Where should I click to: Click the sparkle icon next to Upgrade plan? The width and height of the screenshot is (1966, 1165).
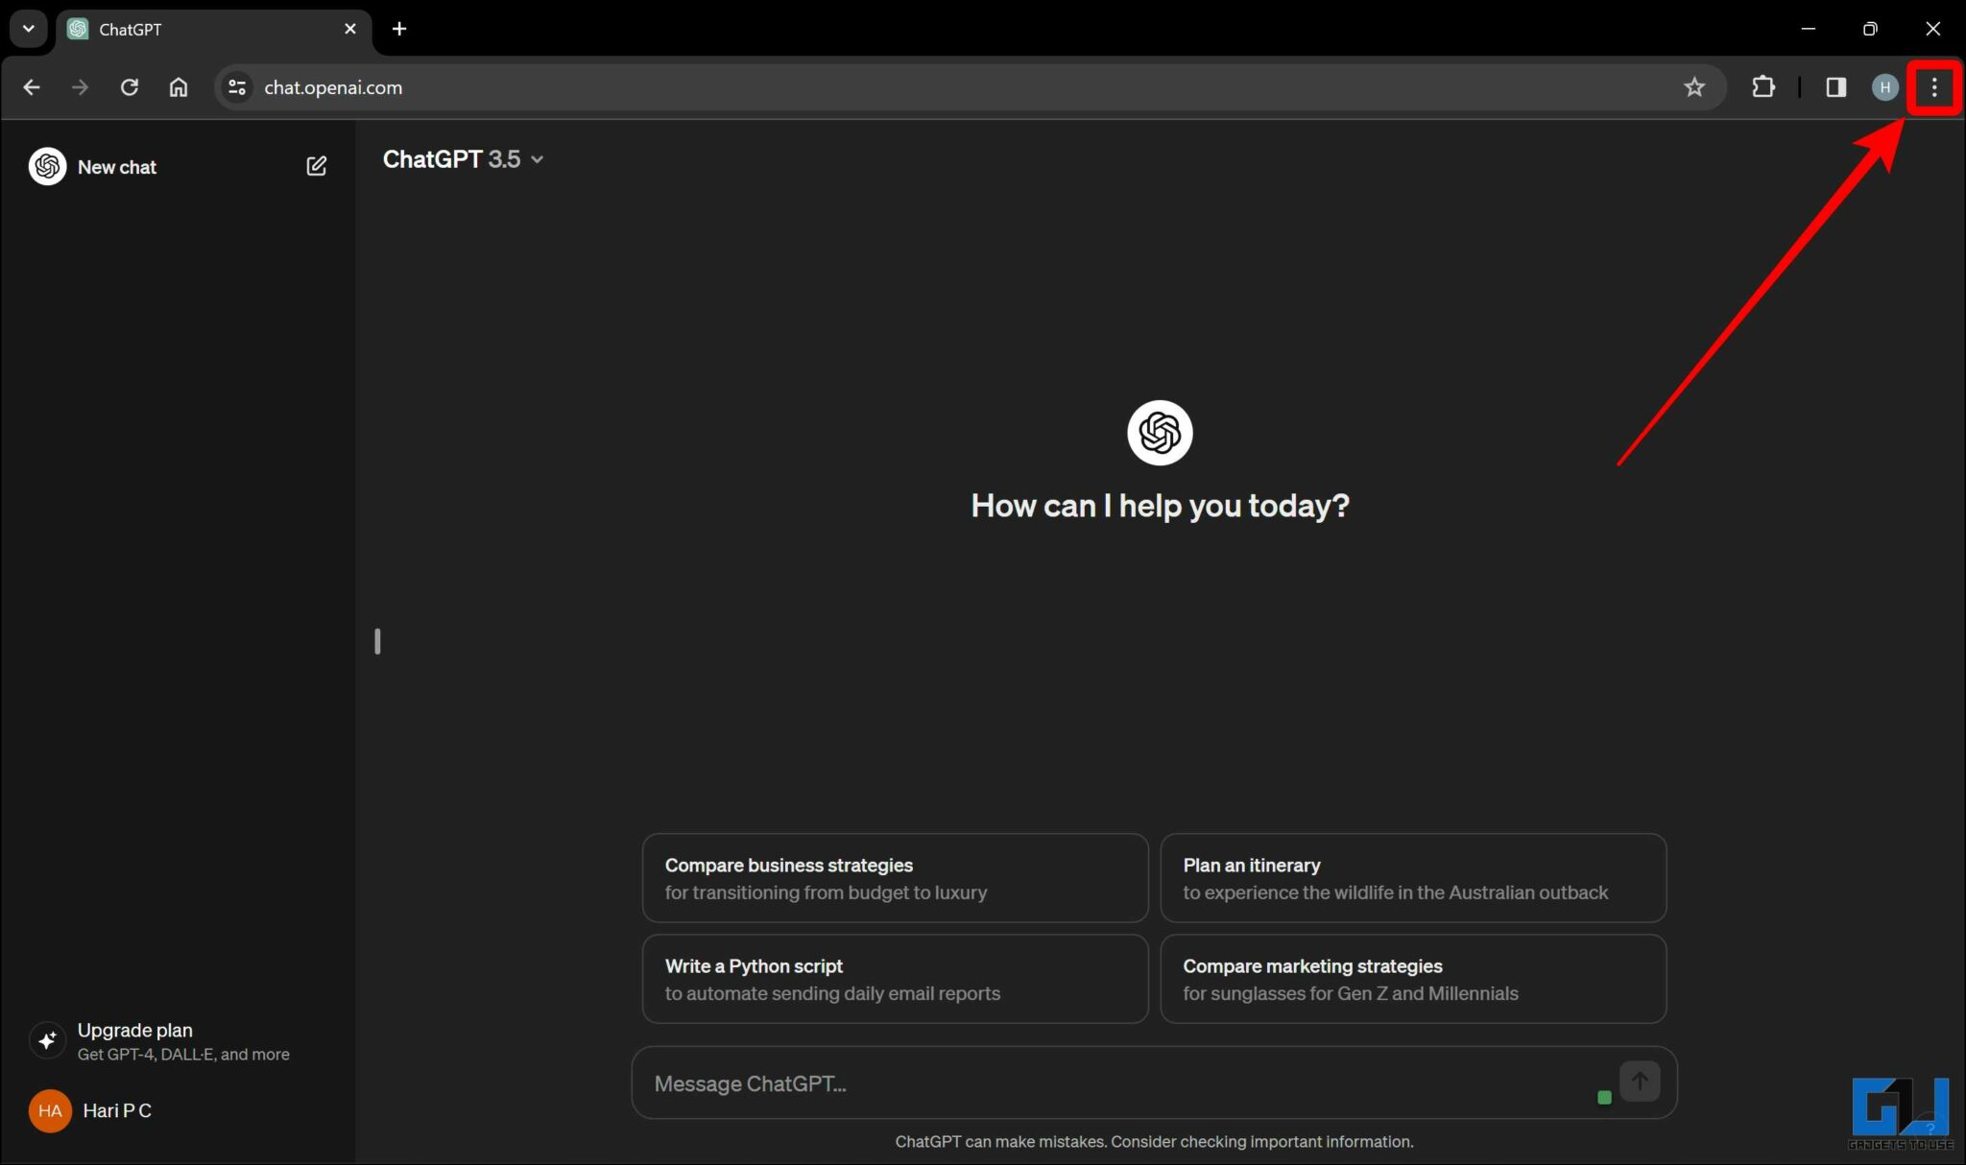pyautogui.click(x=48, y=1039)
